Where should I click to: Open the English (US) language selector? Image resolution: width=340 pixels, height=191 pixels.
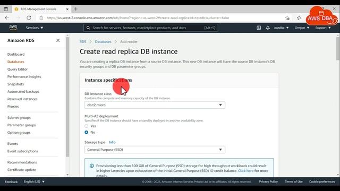[x=34, y=181]
